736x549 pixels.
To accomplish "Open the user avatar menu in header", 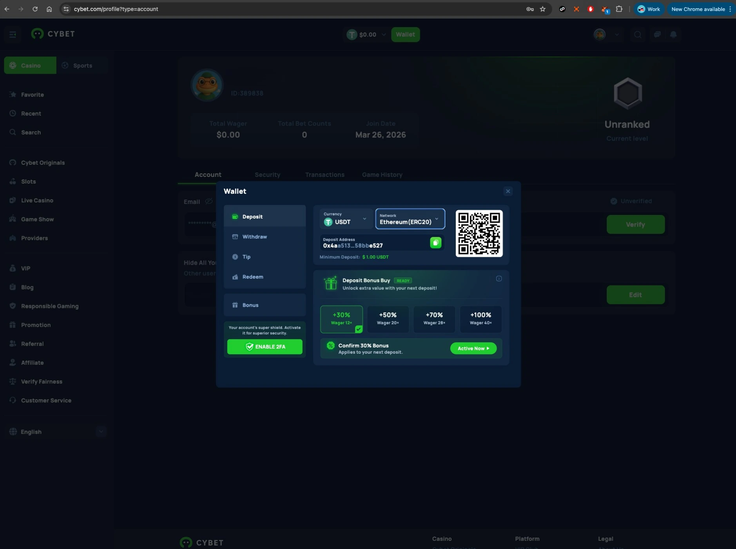I will (x=600, y=35).
